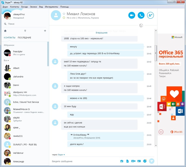Open the Skype menu
Screen dimensions: 186x167
click(x=5, y=7)
